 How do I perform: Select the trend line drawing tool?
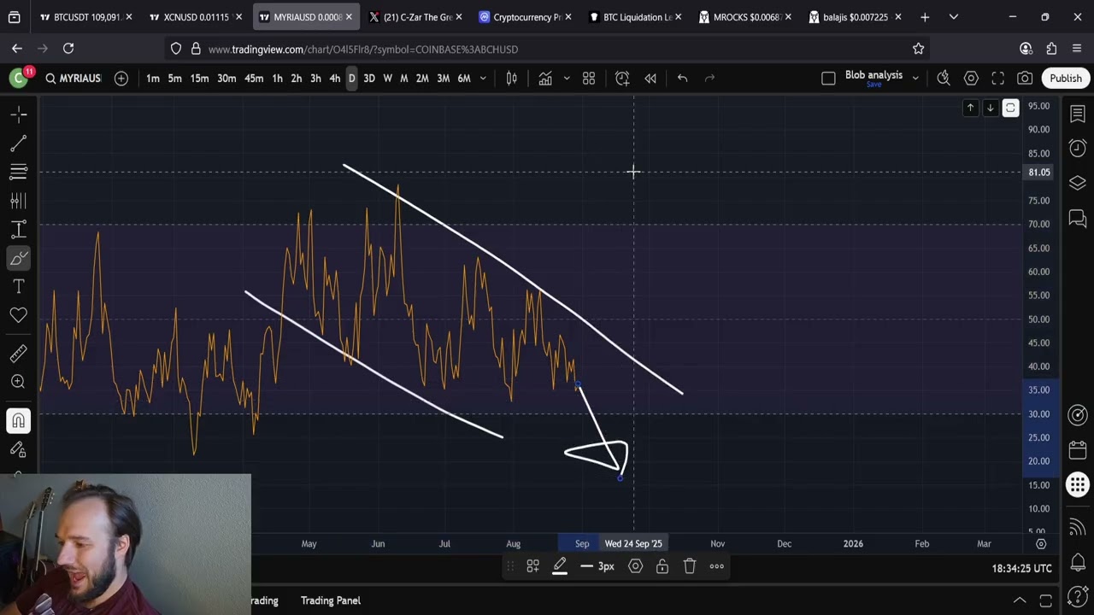point(19,143)
